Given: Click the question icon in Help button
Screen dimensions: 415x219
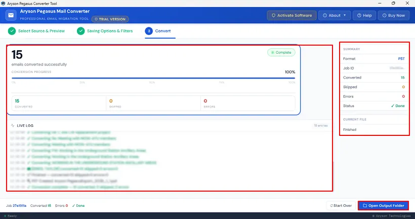Looking at the screenshot, I should click(359, 15).
